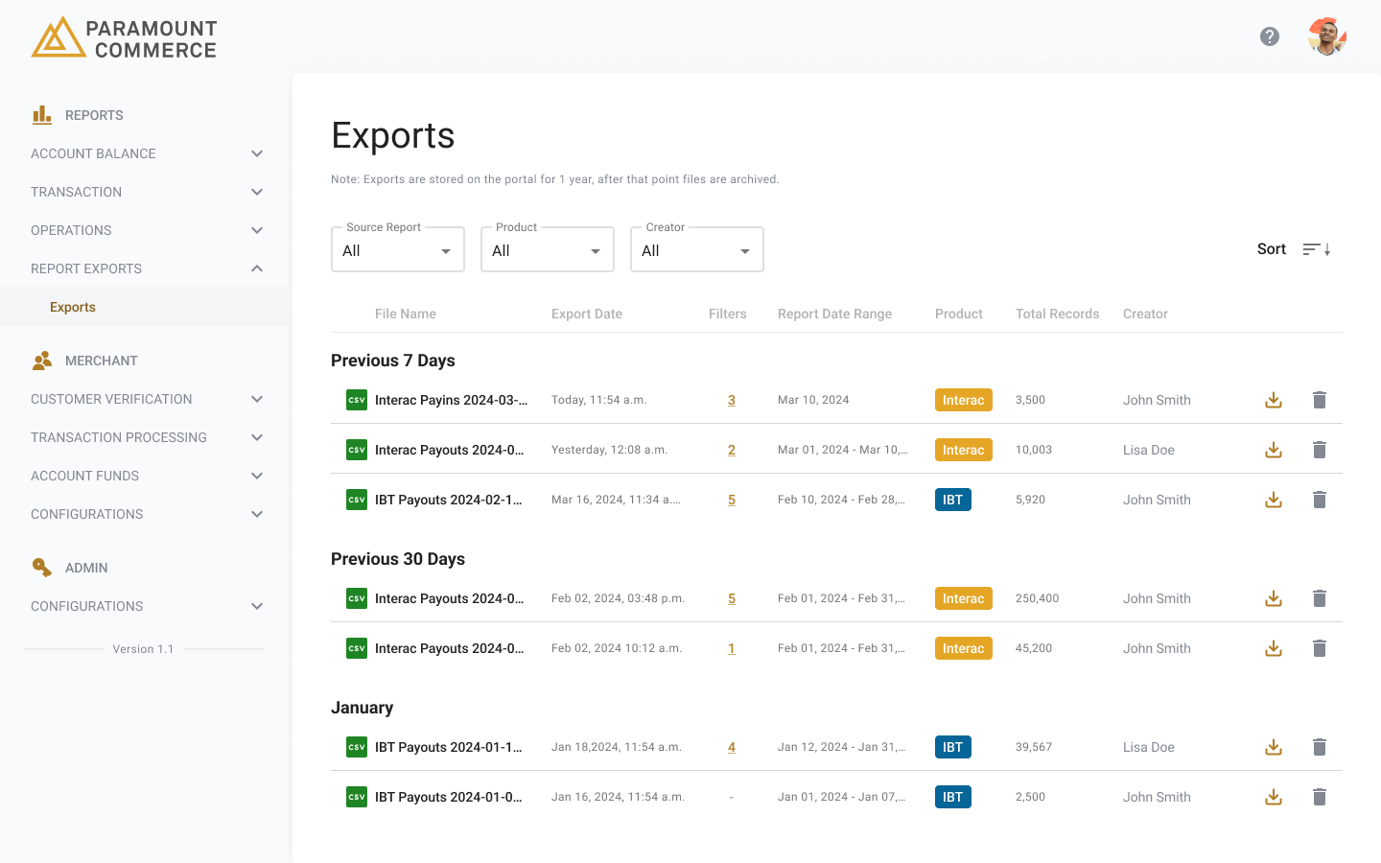
Task: Collapse the Report Exports section
Action: [256, 268]
